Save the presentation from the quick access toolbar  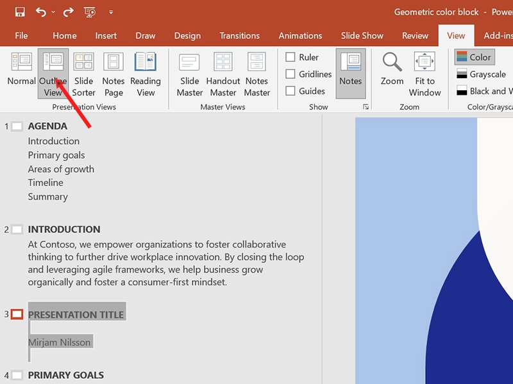coord(20,12)
